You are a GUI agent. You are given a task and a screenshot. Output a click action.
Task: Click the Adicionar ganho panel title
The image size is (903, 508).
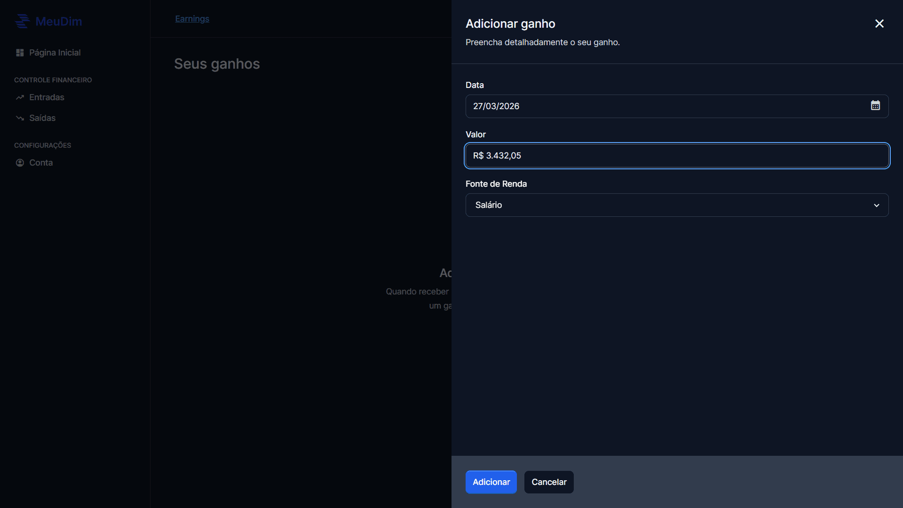510,24
